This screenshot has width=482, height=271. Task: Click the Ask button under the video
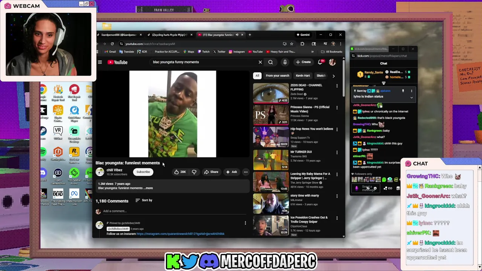[231, 172]
